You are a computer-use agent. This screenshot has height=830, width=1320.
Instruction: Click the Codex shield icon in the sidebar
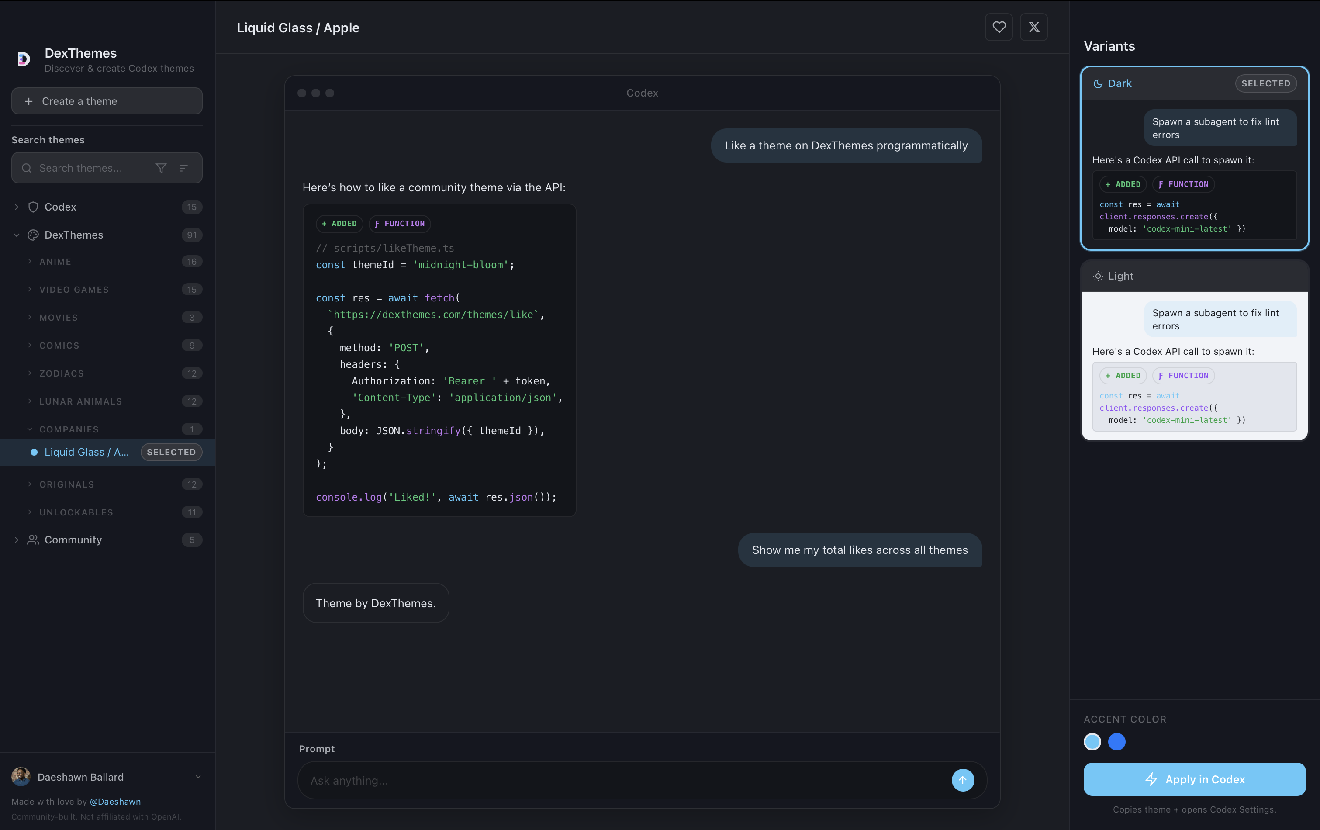34,207
